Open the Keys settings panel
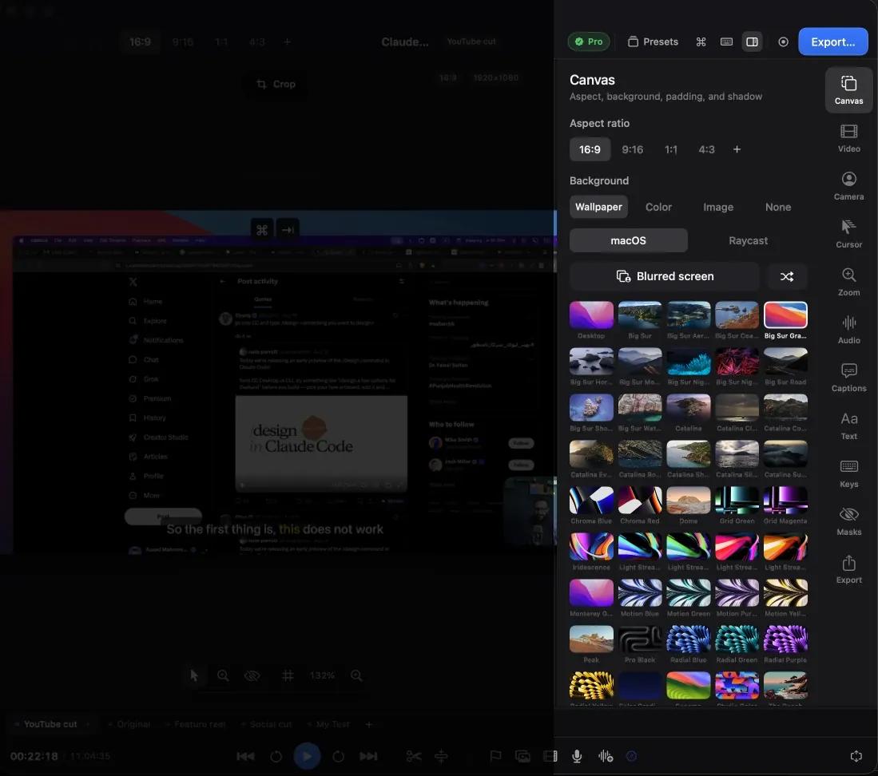Image resolution: width=878 pixels, height=776 pixels. click(x=848, y=473)
